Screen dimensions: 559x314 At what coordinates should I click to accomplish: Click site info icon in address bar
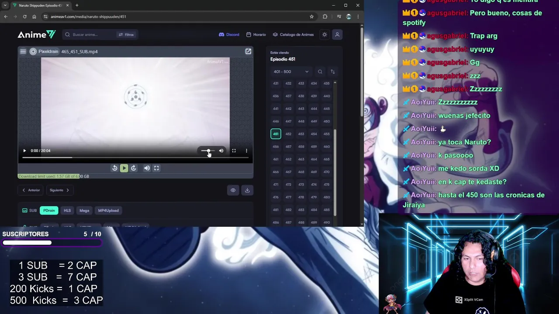45,17
